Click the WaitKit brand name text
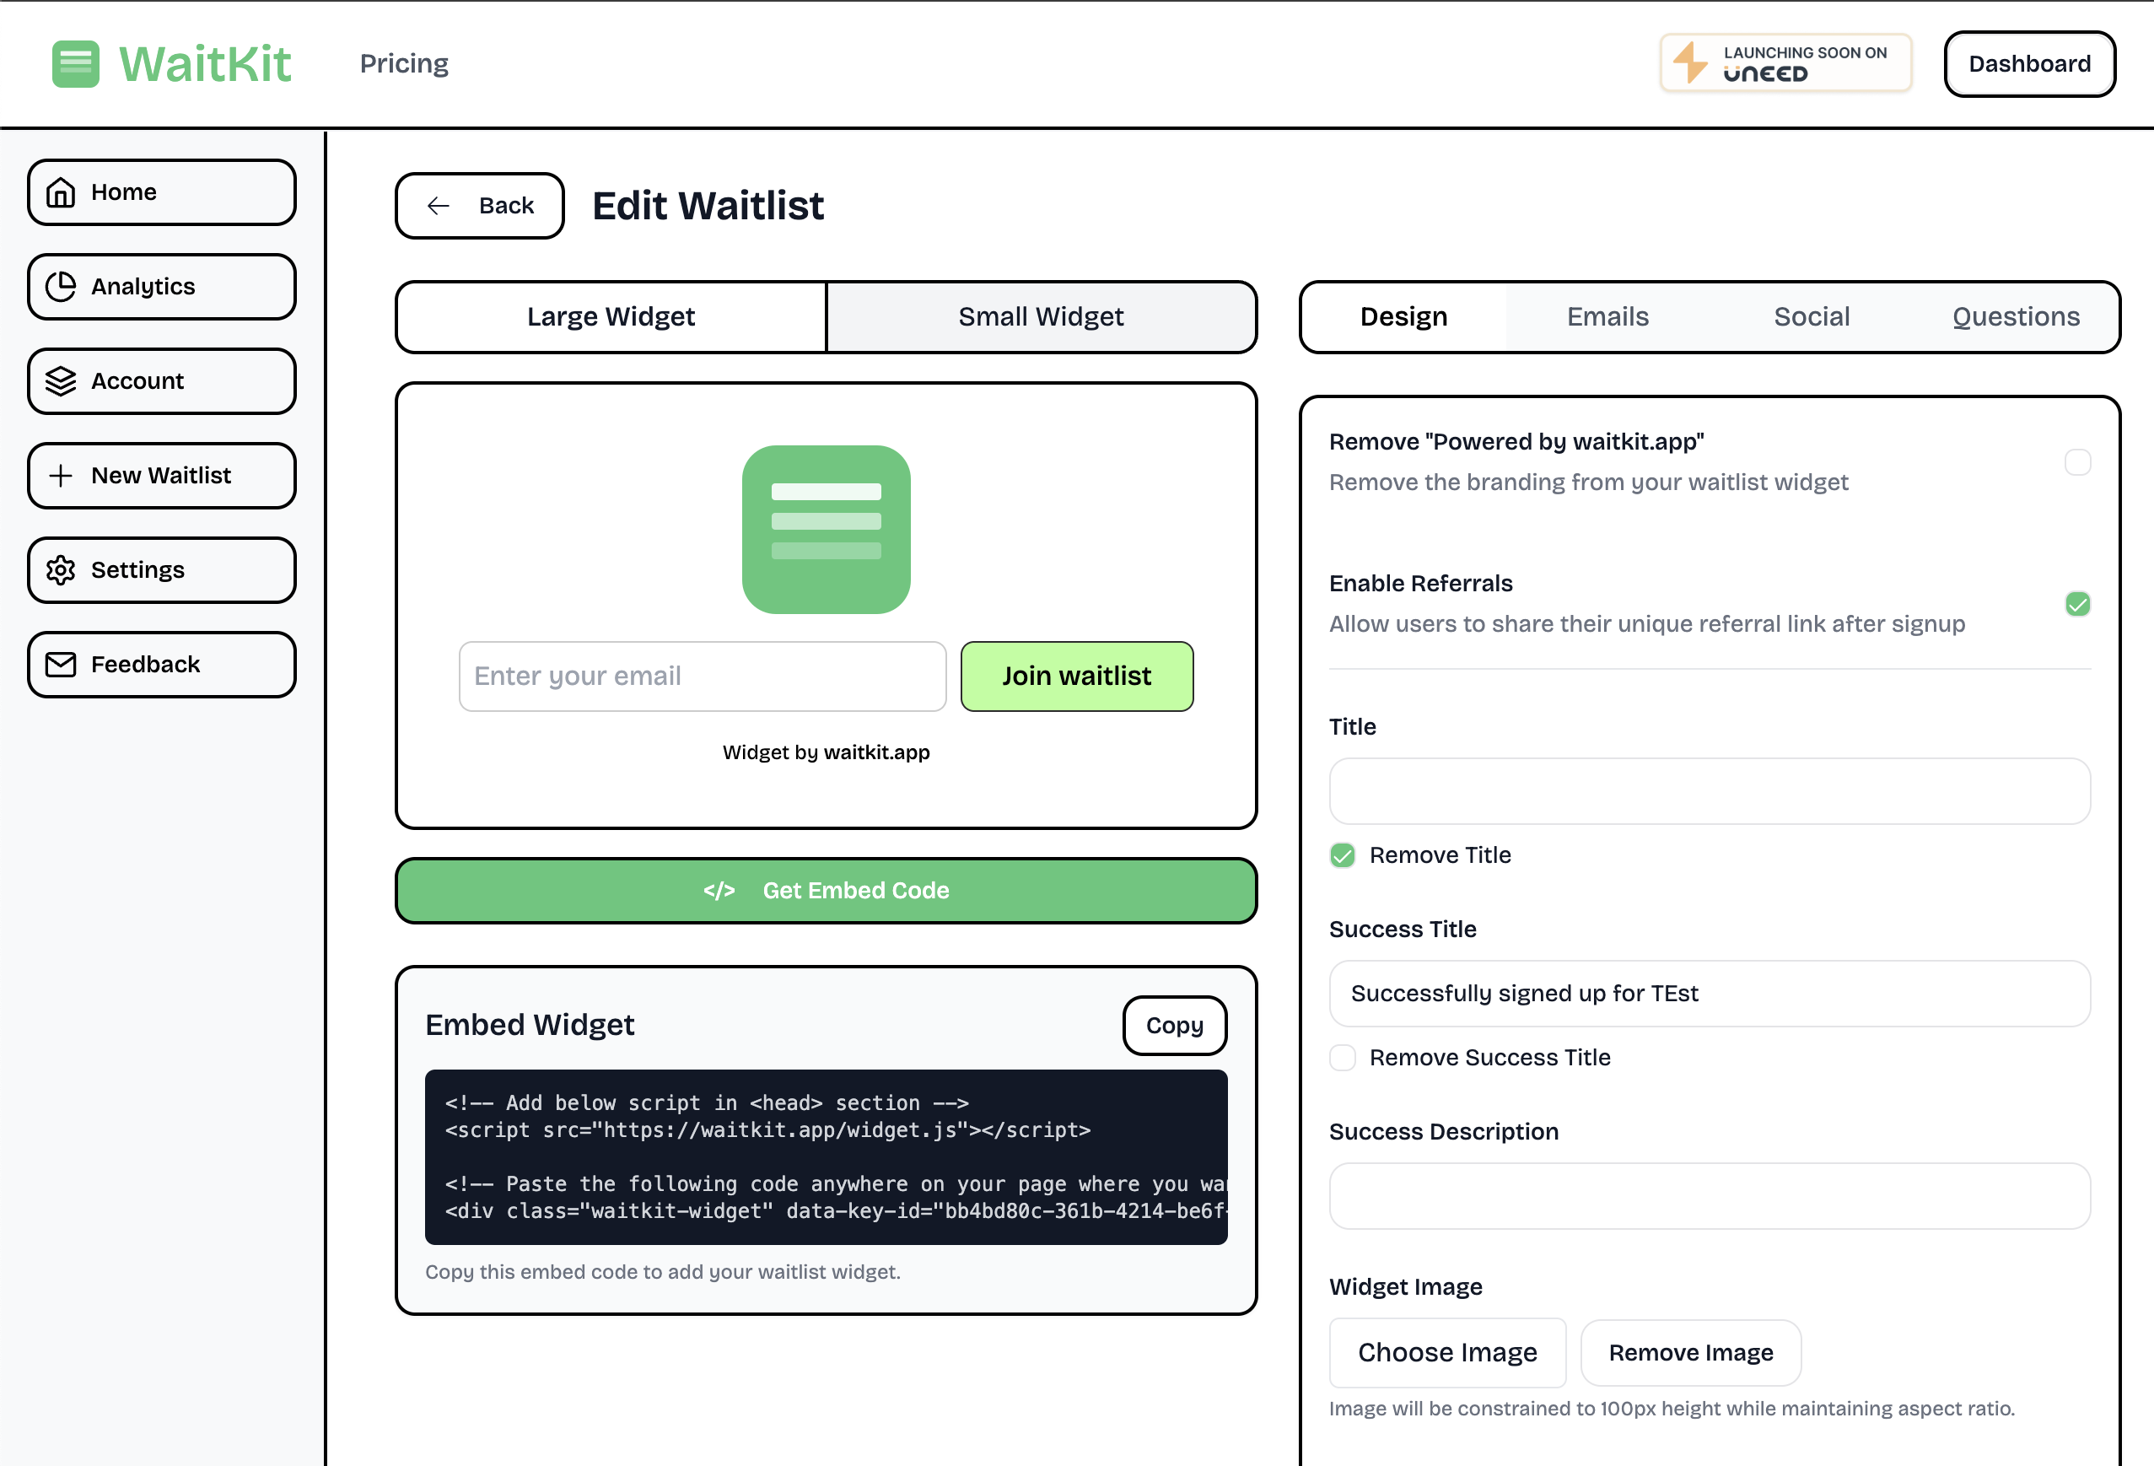This screenshot has height=1466, width=2154. click(x=205, y=64)
